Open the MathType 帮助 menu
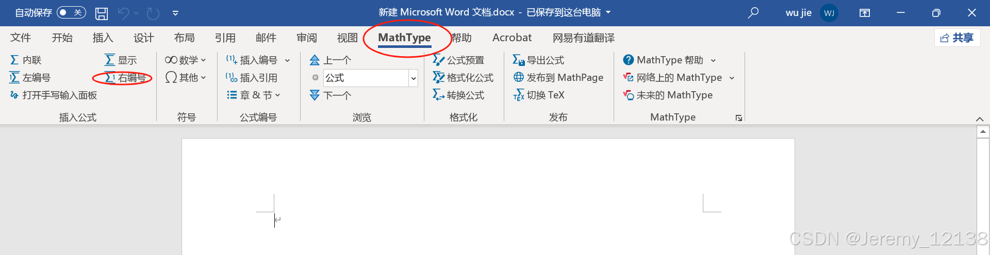 pos(663,60)
